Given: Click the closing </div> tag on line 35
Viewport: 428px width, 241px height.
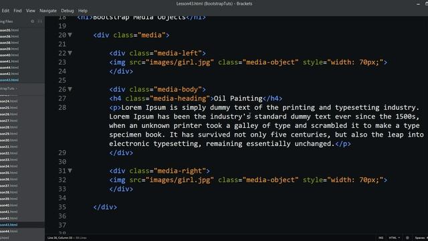Looking at the screenshot, I should 105,207.
